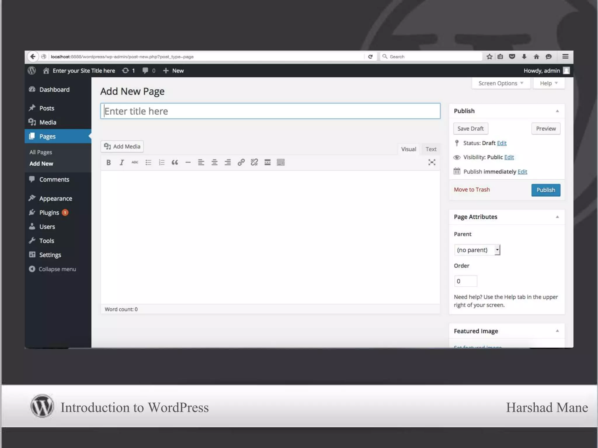
Task: Click the Add Media button
Action: [122, 146]
